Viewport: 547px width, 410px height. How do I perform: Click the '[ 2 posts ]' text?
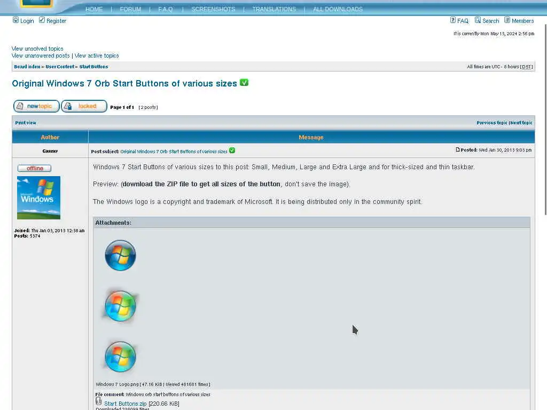(149, 107)
